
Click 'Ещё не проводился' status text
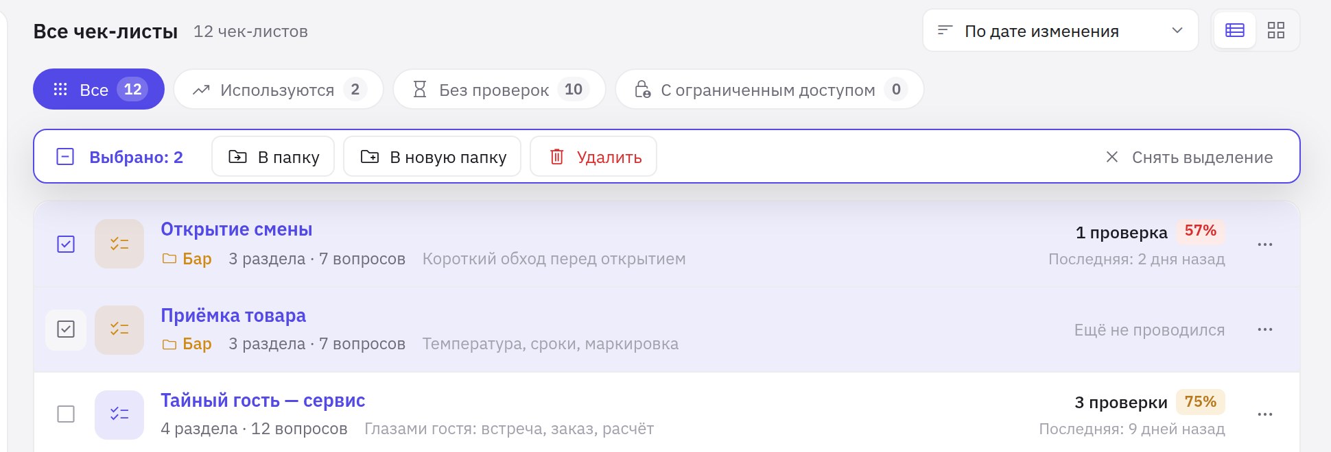pyautogui.click(x=1149, y=330)
